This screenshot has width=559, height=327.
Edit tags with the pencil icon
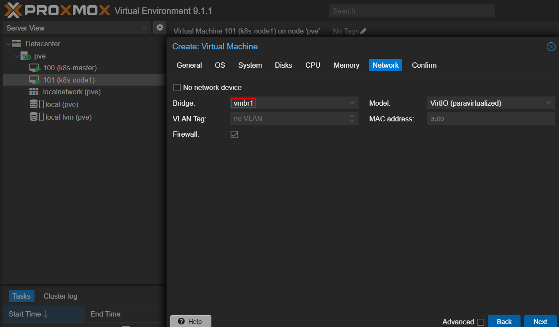coord(363,31)
